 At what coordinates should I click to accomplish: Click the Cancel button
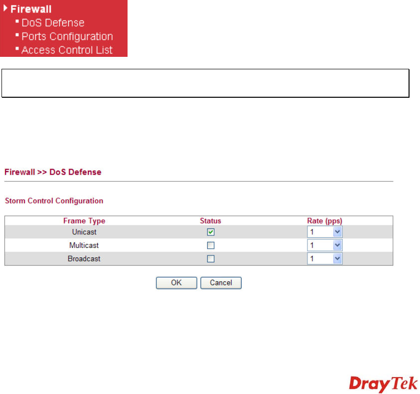221,283
